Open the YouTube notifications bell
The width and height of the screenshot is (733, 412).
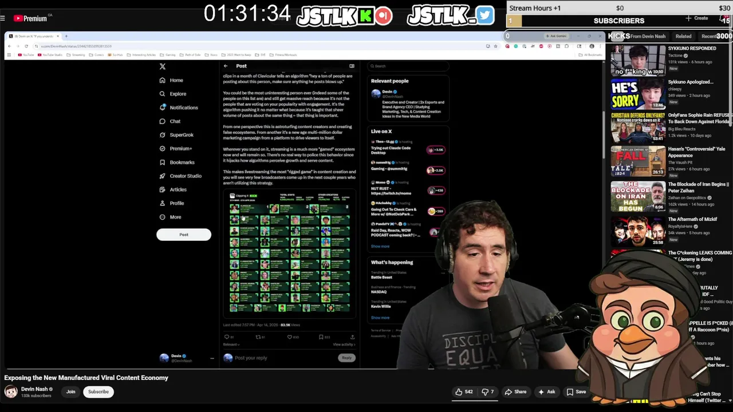click(x=725, y=19)
